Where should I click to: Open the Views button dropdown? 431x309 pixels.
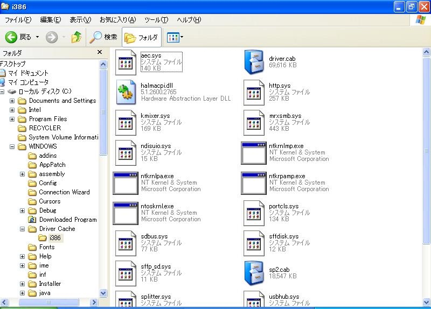175,37
